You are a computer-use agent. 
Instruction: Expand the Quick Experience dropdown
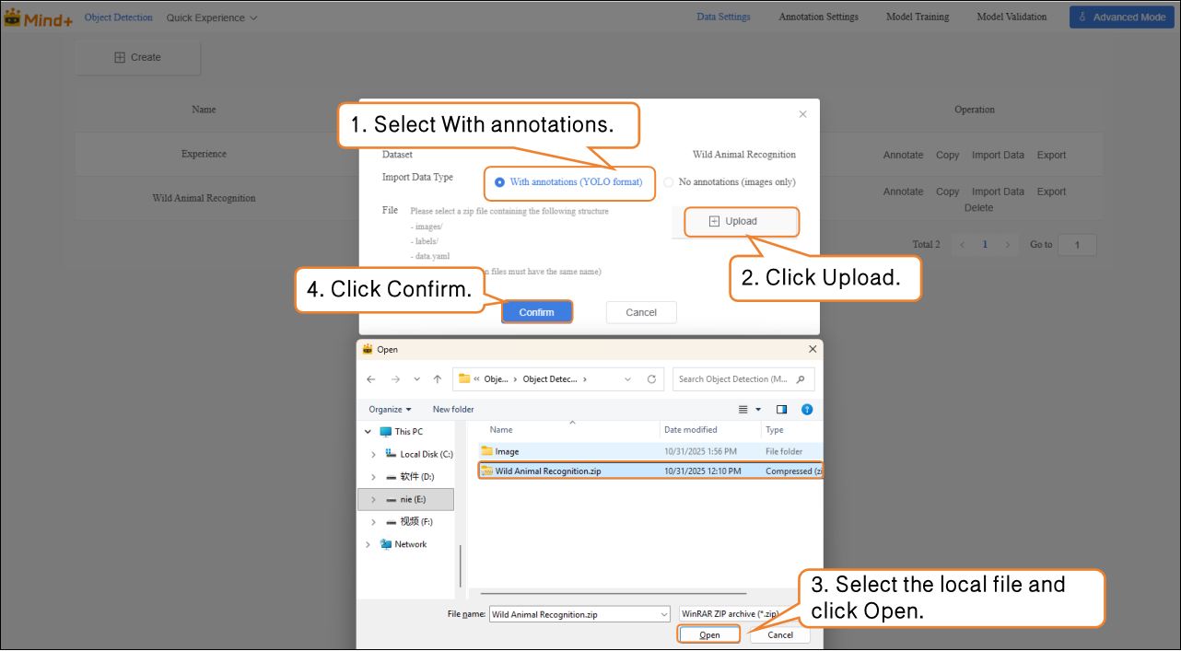pos(212,17)
